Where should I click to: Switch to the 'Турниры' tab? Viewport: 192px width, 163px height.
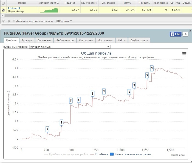[27, 40]
